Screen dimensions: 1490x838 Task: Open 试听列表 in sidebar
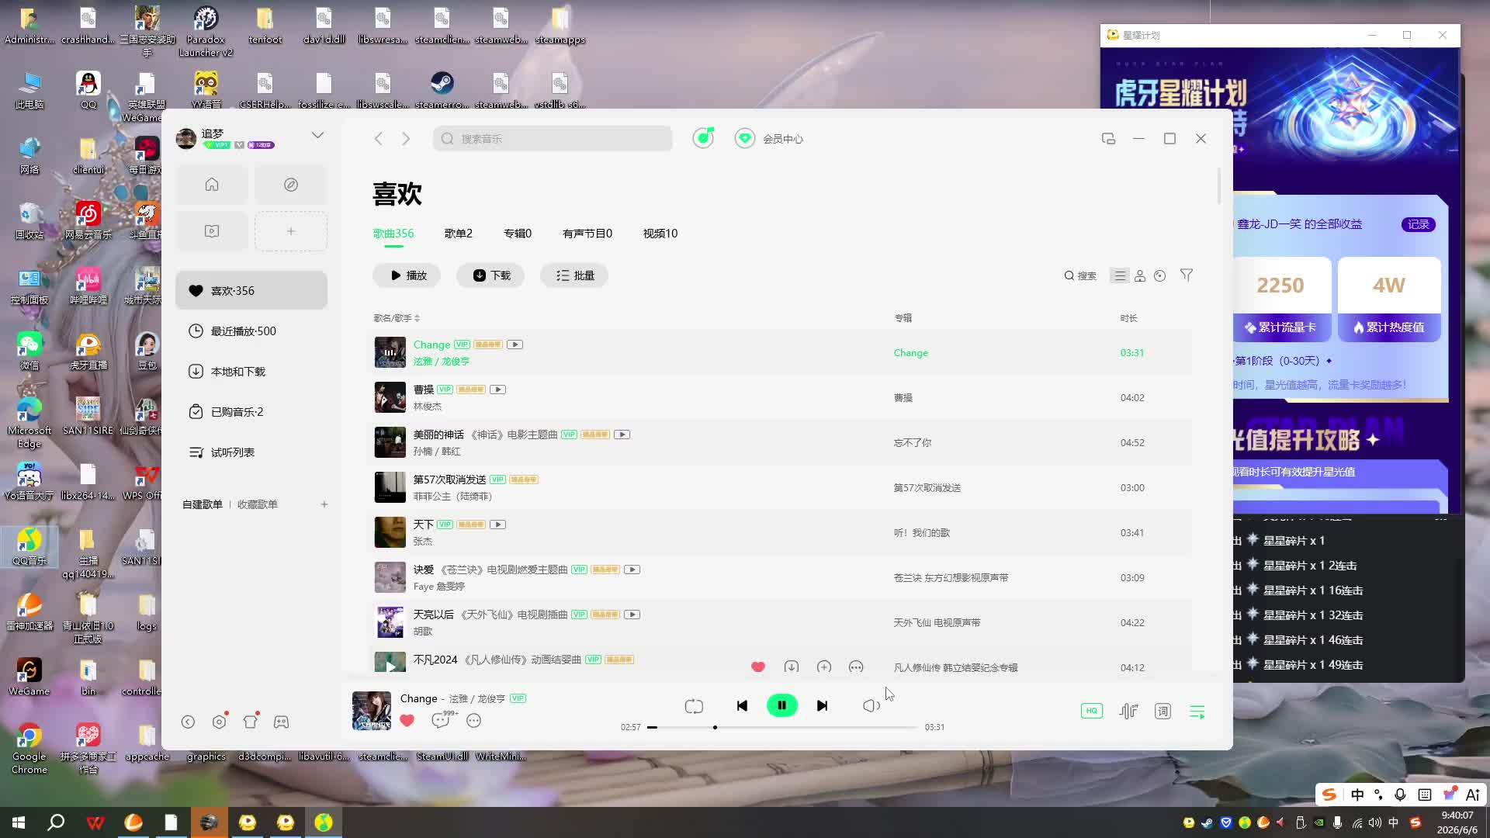(251, 452)
